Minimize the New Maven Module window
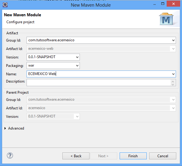 (x=155, y=4)
